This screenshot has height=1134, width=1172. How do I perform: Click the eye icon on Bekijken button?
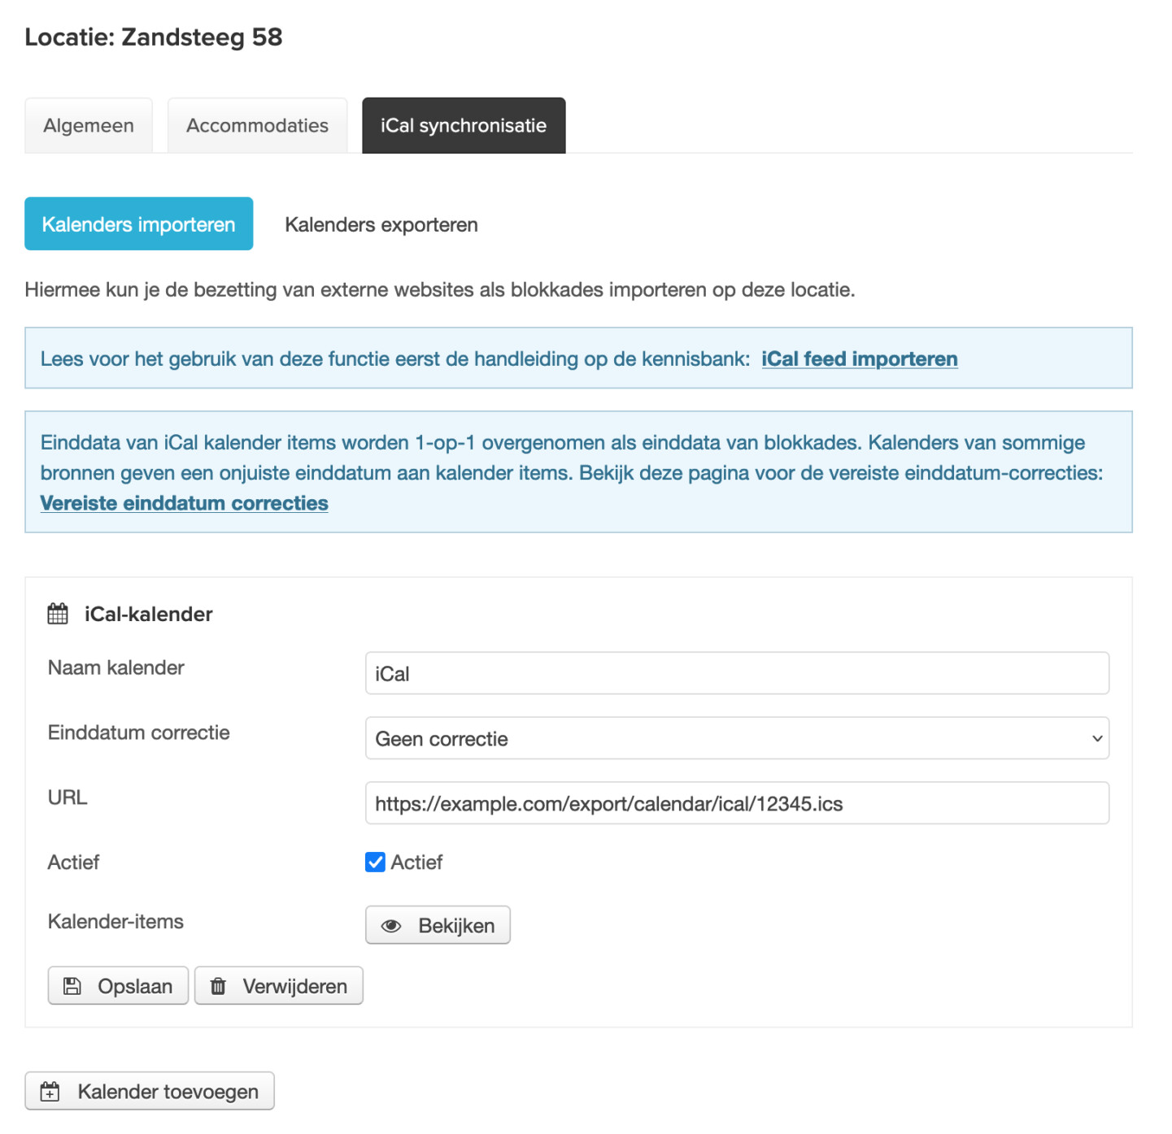pyautogui.click(x=391, y=926)
